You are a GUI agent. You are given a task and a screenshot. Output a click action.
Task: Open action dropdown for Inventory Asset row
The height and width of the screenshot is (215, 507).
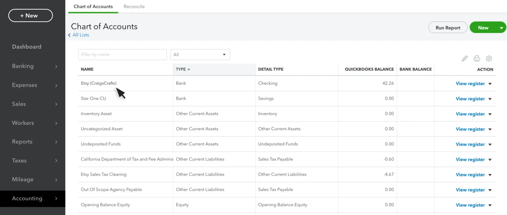click(x=490, y=114)
